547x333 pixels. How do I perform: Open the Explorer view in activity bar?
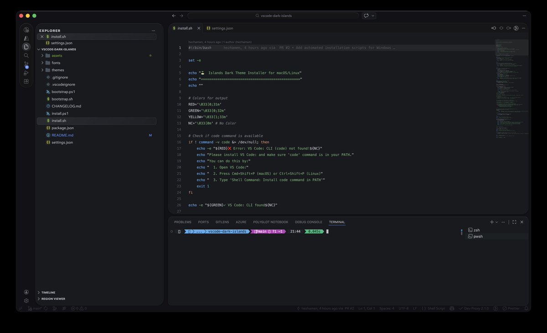coord(26,47)
